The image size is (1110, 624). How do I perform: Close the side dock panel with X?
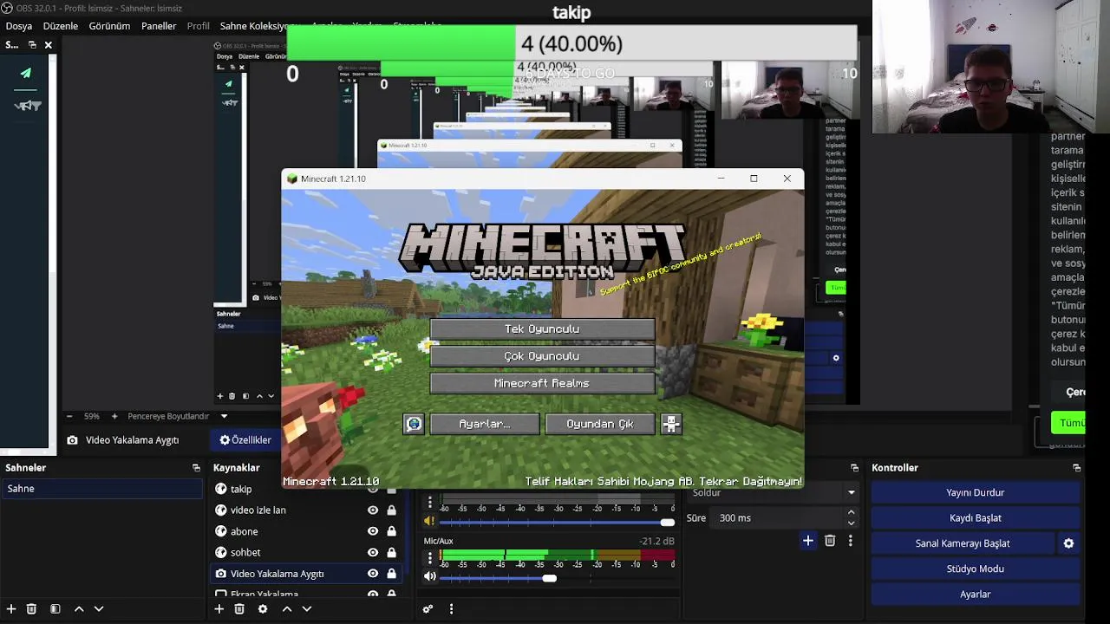(x=49, y=45)
